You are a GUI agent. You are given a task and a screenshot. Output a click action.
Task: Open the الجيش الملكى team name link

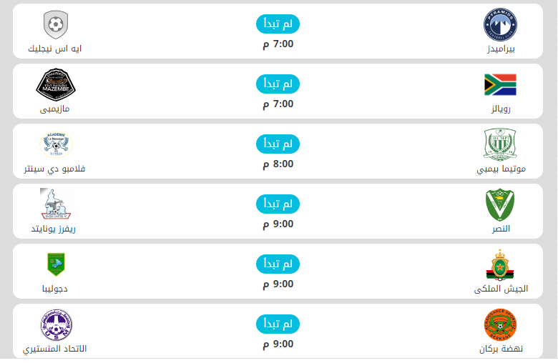tap(501, 289)
